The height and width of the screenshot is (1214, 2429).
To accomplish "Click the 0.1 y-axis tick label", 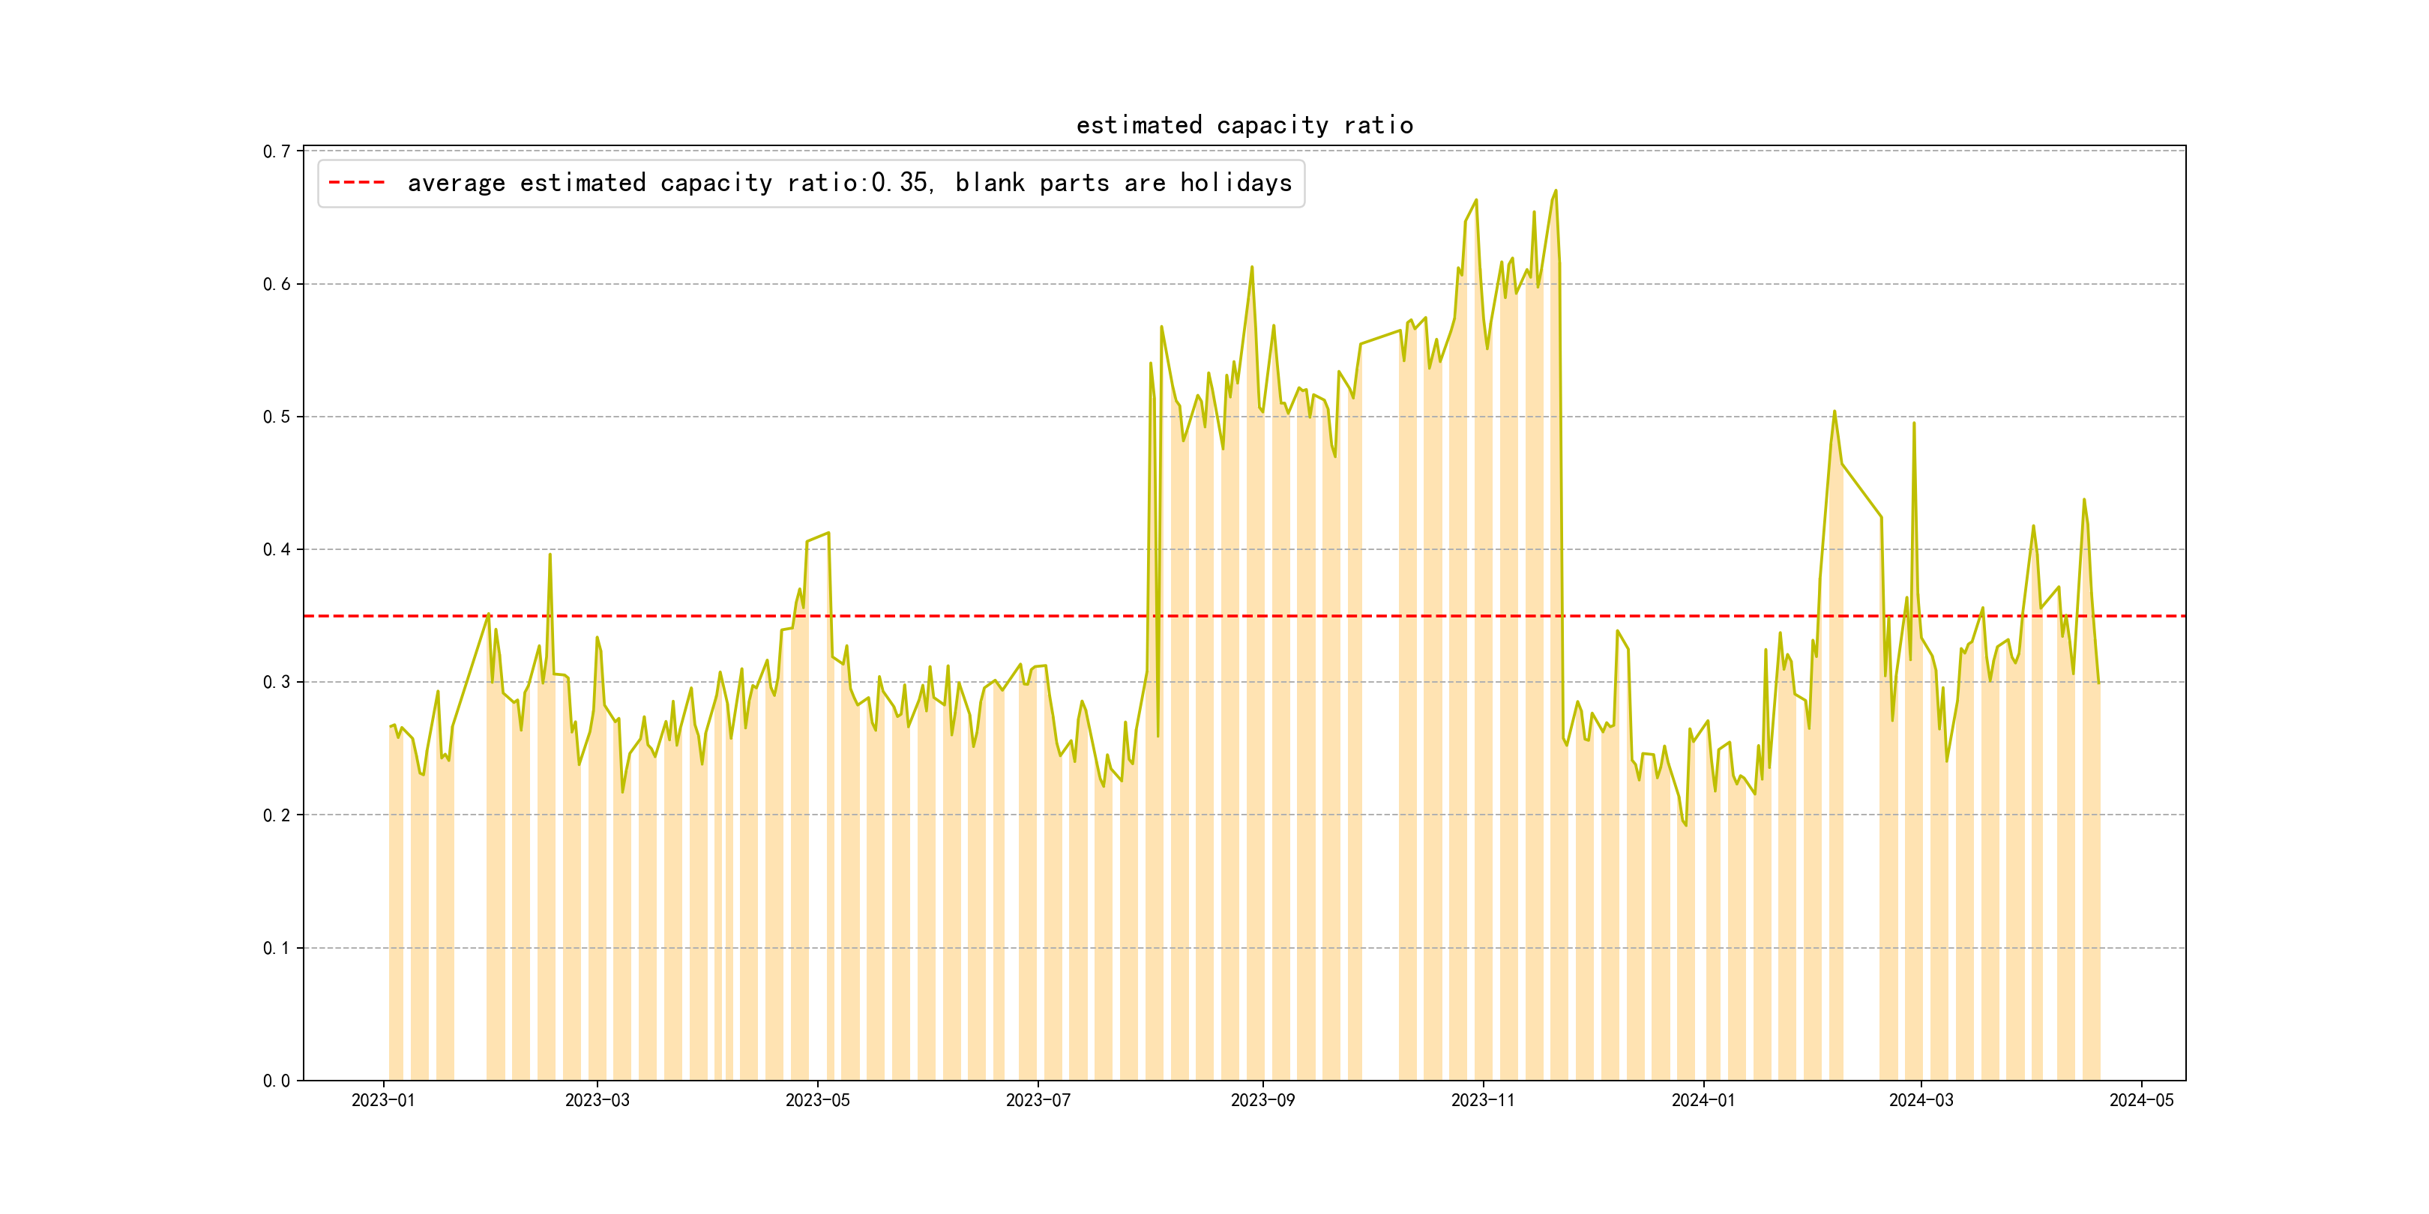I will (x=277, y=948).
